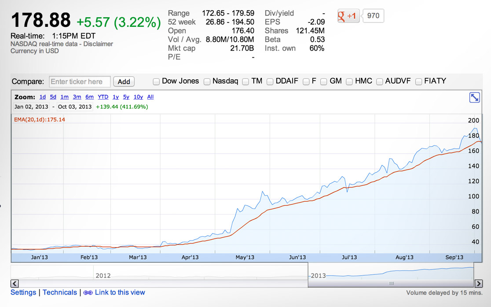Image resolution: width=491 pixels, height=307 pixels.
Task: Click the 2012 section in the overview timeline
Action: click(x=103, y=276)
